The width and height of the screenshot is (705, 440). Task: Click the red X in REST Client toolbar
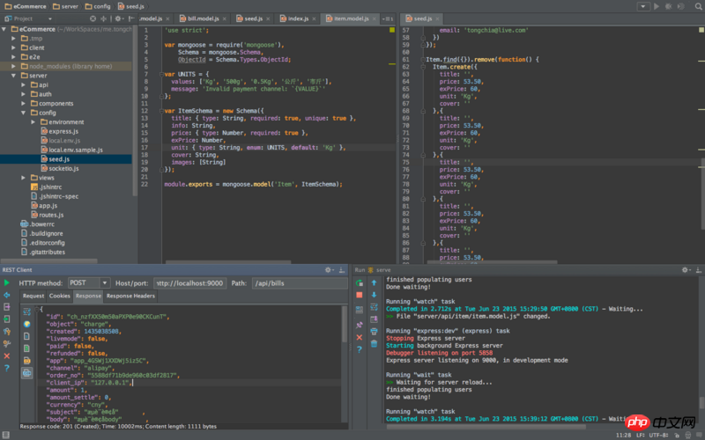click(x=7, y=356)
